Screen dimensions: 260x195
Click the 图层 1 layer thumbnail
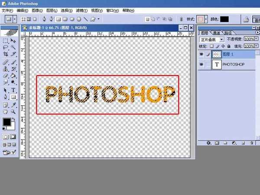point(216,54)
